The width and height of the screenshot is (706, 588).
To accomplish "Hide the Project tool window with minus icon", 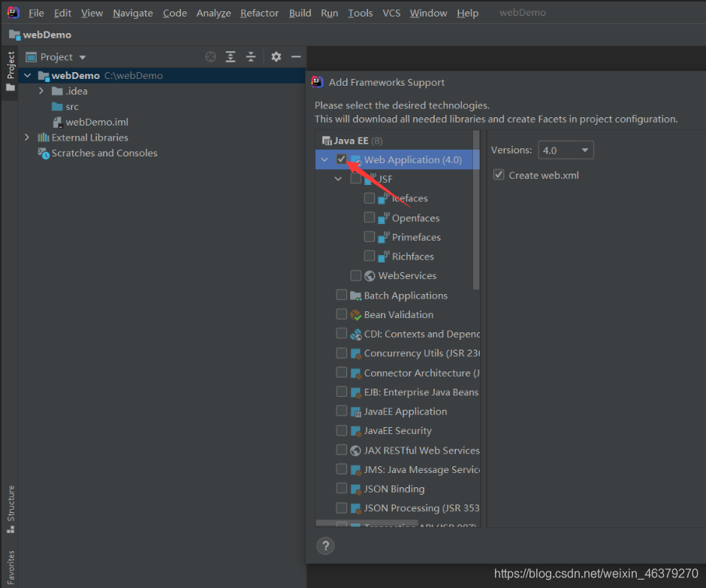I will (x=296, y=57).
